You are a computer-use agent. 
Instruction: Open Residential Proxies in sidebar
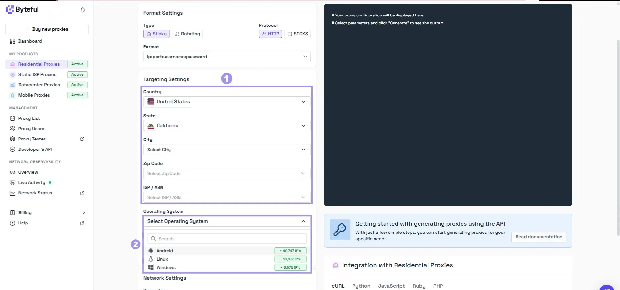point(47,64)
